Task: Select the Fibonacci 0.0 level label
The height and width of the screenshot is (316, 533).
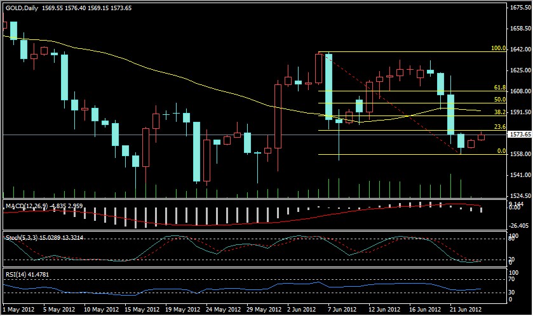Action: tap(501, 151)
